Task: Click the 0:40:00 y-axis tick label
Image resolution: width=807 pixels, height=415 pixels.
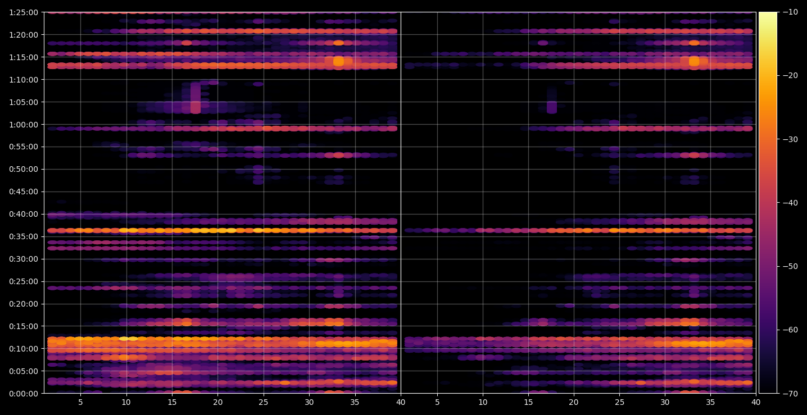Action: (x=24, y=214)
